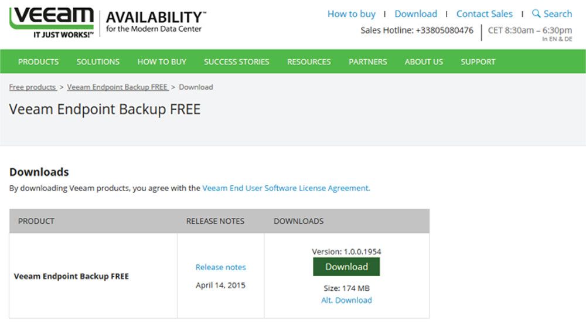586x330 pixels.
Task: Open the Resources menu
Action: coord(309,62)
